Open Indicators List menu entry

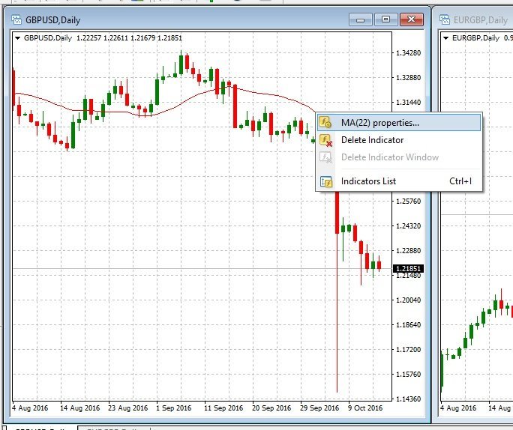(x=399, y=181)
